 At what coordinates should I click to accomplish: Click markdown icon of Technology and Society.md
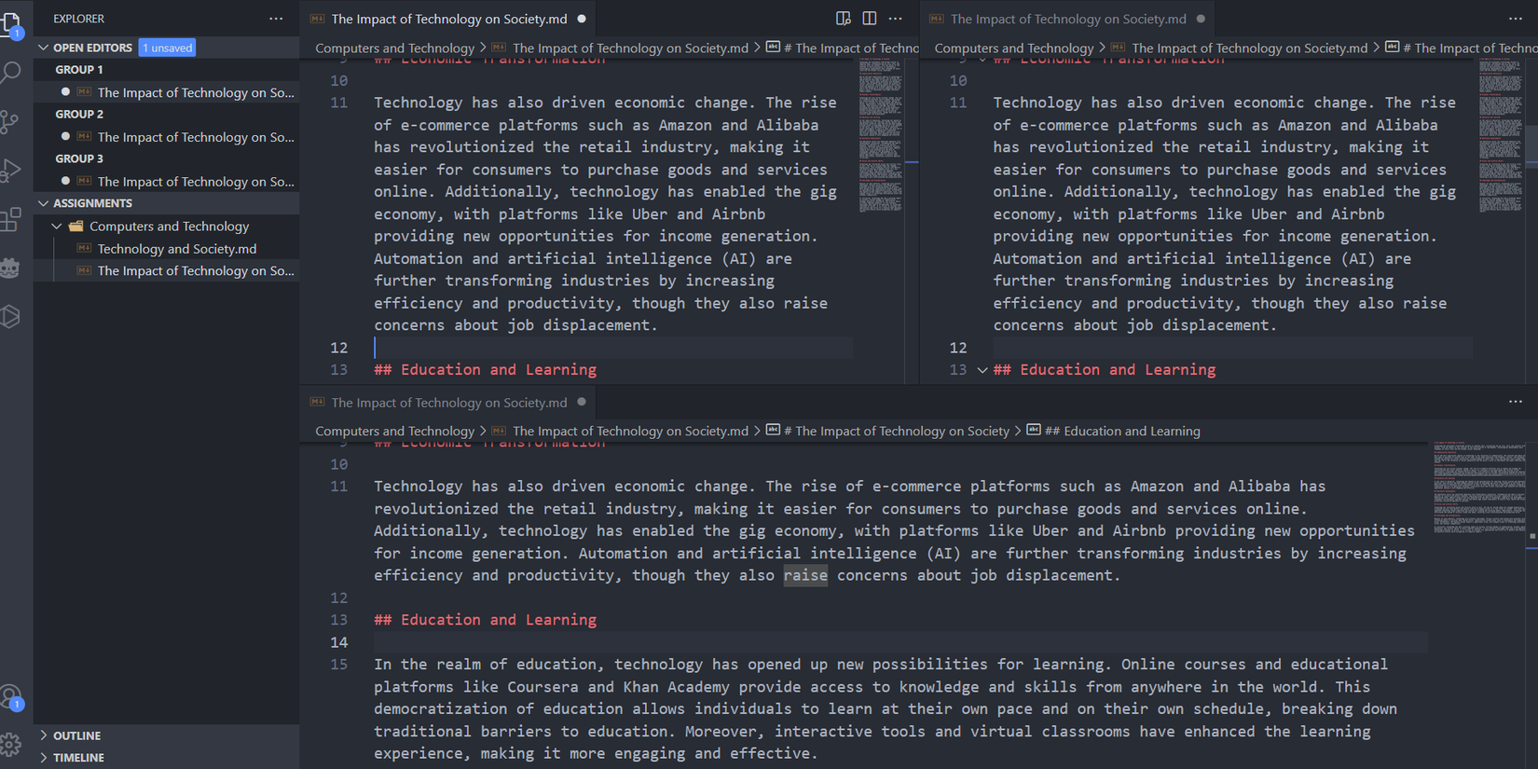click(x=84, y=248)
